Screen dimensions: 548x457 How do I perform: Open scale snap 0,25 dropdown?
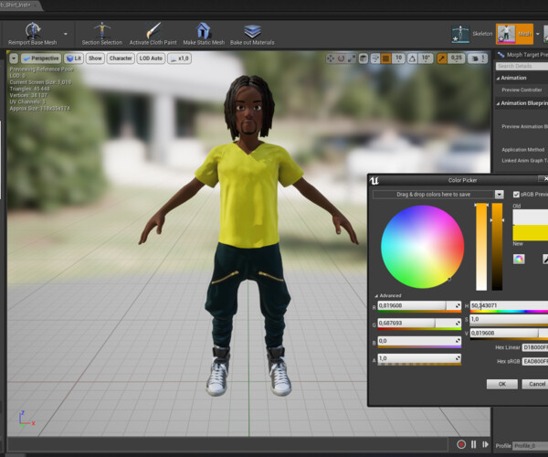[x=456, y=58]
